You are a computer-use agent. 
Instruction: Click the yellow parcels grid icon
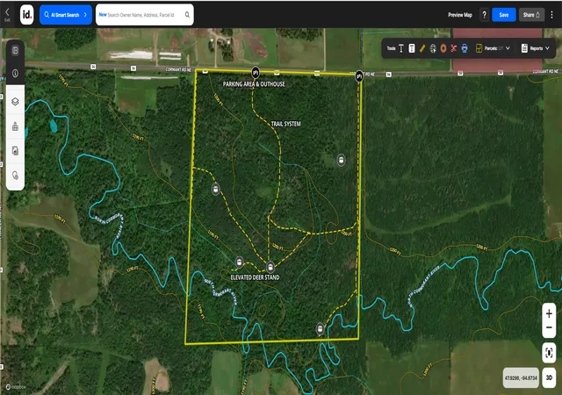point(479,48)
